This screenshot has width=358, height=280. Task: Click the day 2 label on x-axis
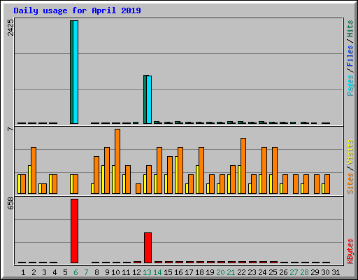tap(34, 272)
